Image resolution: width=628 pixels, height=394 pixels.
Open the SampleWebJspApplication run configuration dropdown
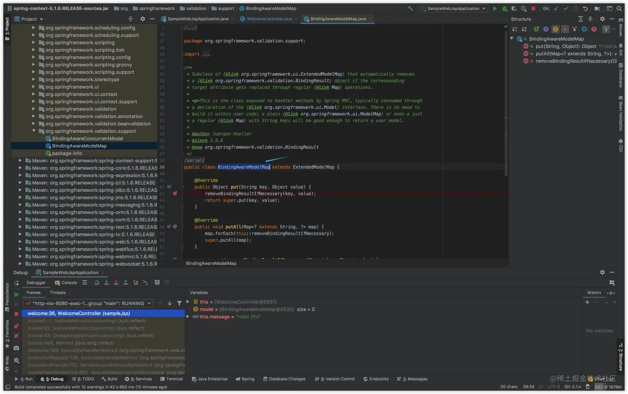click(453, 8)
